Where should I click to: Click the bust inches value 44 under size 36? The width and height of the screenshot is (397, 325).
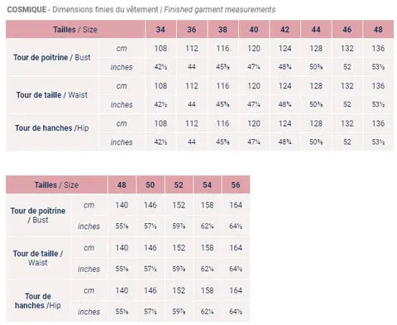[x=192, y=67]
